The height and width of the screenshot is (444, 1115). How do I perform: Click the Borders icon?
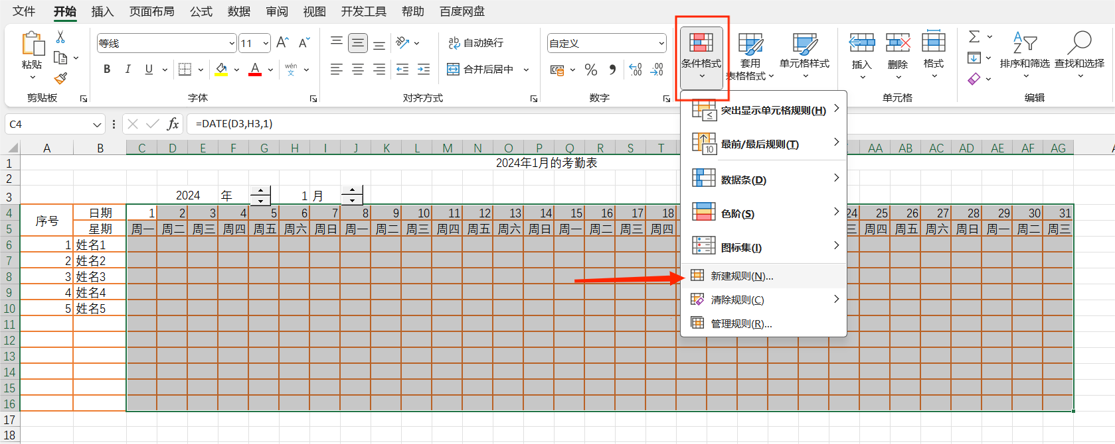click(x=185, y=69)
